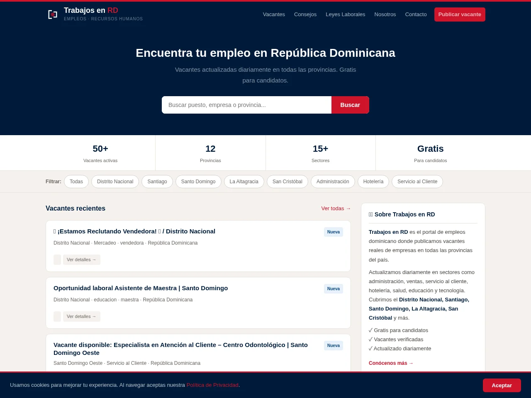Image resolution: width=531 pixels, height=398 pixels.
Task: Filter by Distrito Nacional
Action: [x=115, y=182]
